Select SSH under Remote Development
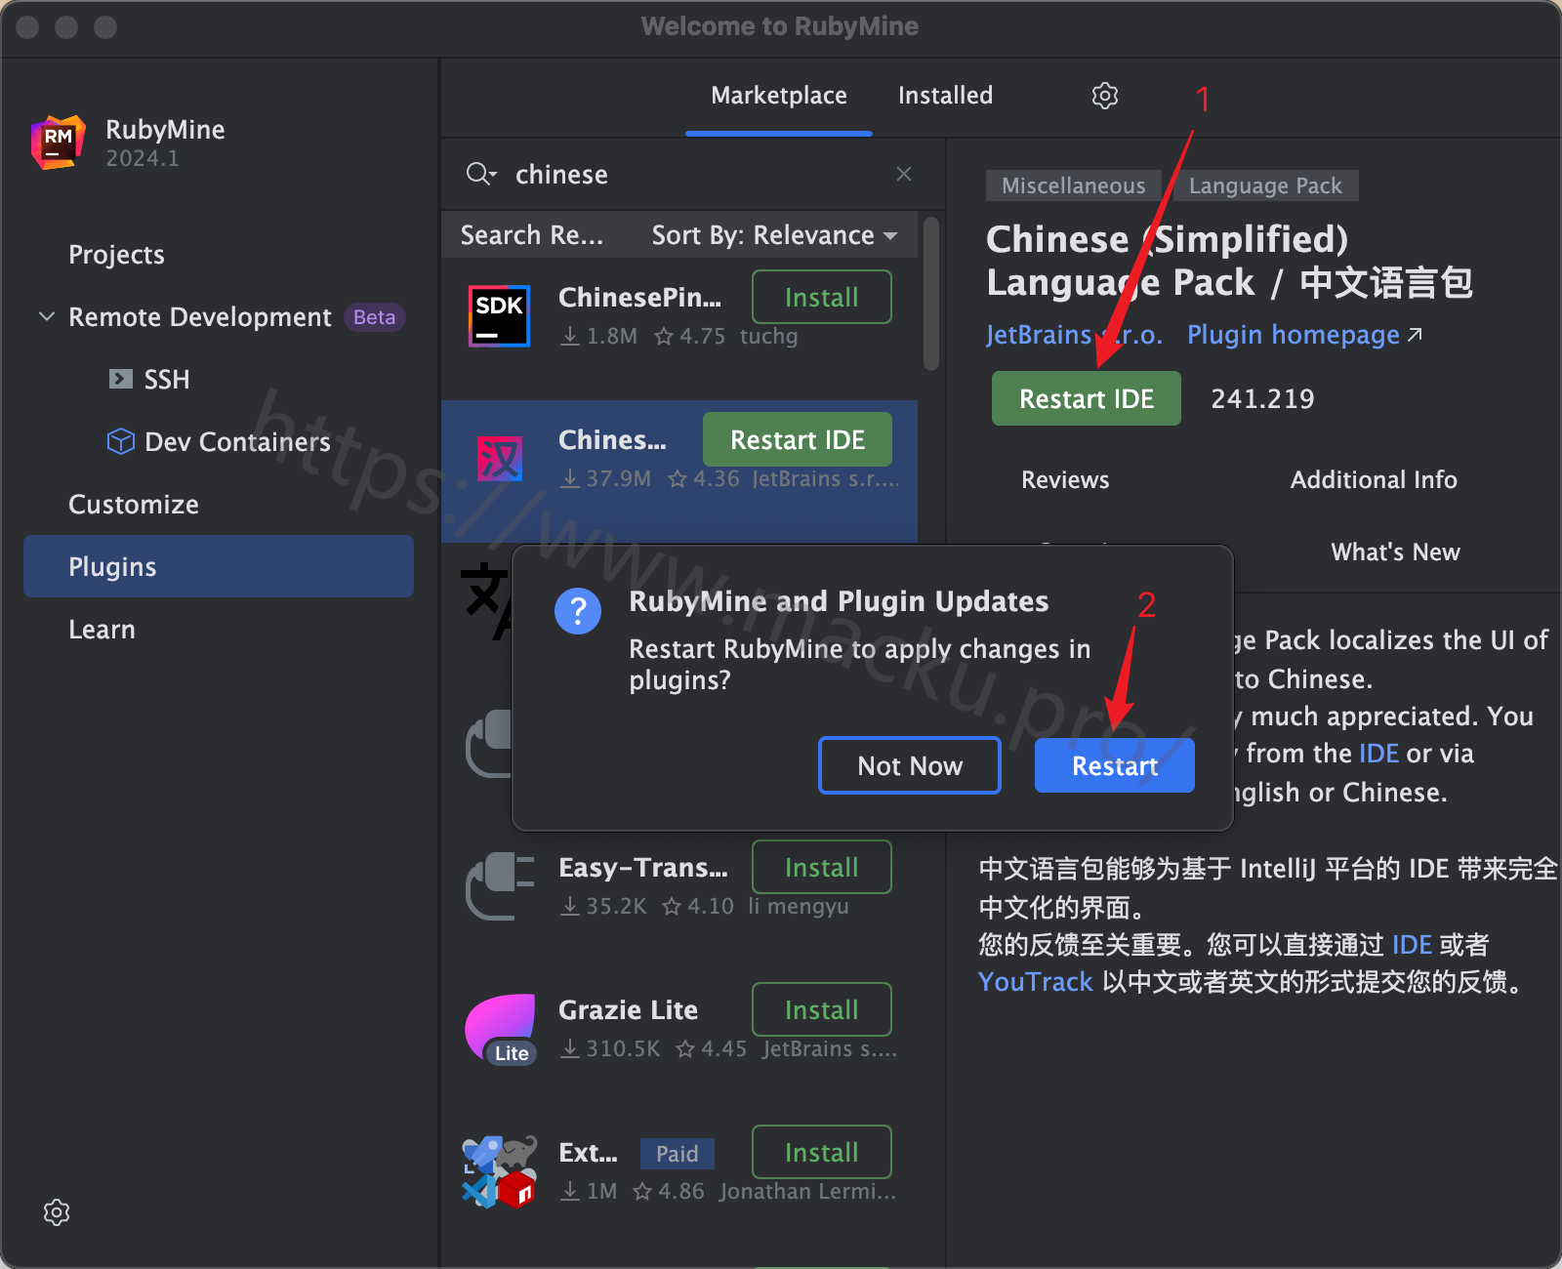Image resolution: width=1562 pixels, height=1269 pixels. 167,379
